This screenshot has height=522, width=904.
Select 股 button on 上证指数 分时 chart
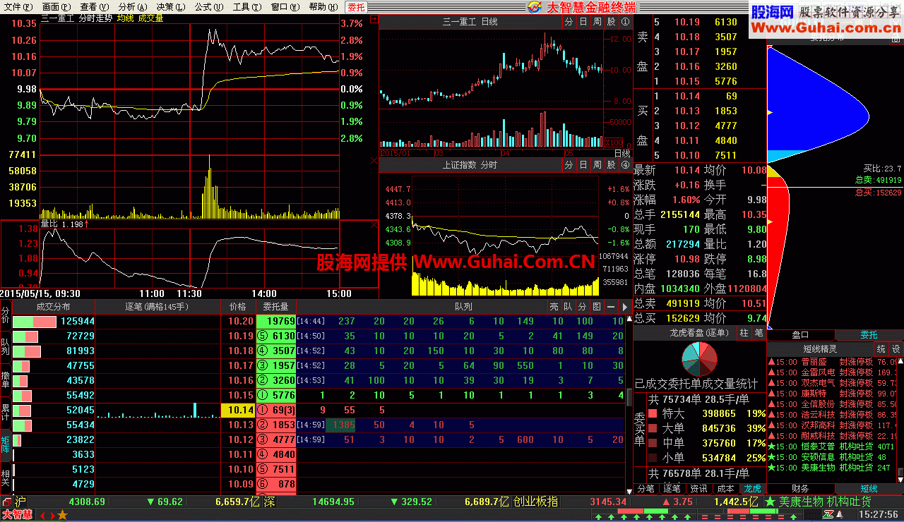[612, 165]
